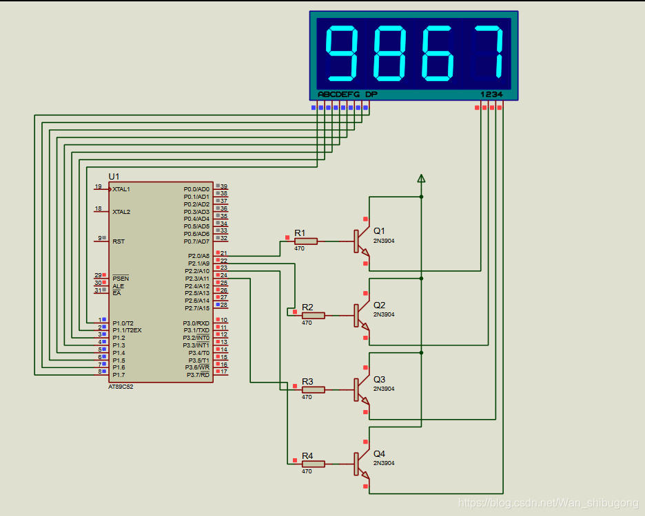This screenshot has height=516, width=645.
Task: Click pin number 9 beside RST
Action: 99,238
